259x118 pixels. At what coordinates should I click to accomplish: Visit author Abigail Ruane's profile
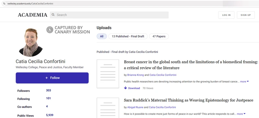tap(135, 107)
